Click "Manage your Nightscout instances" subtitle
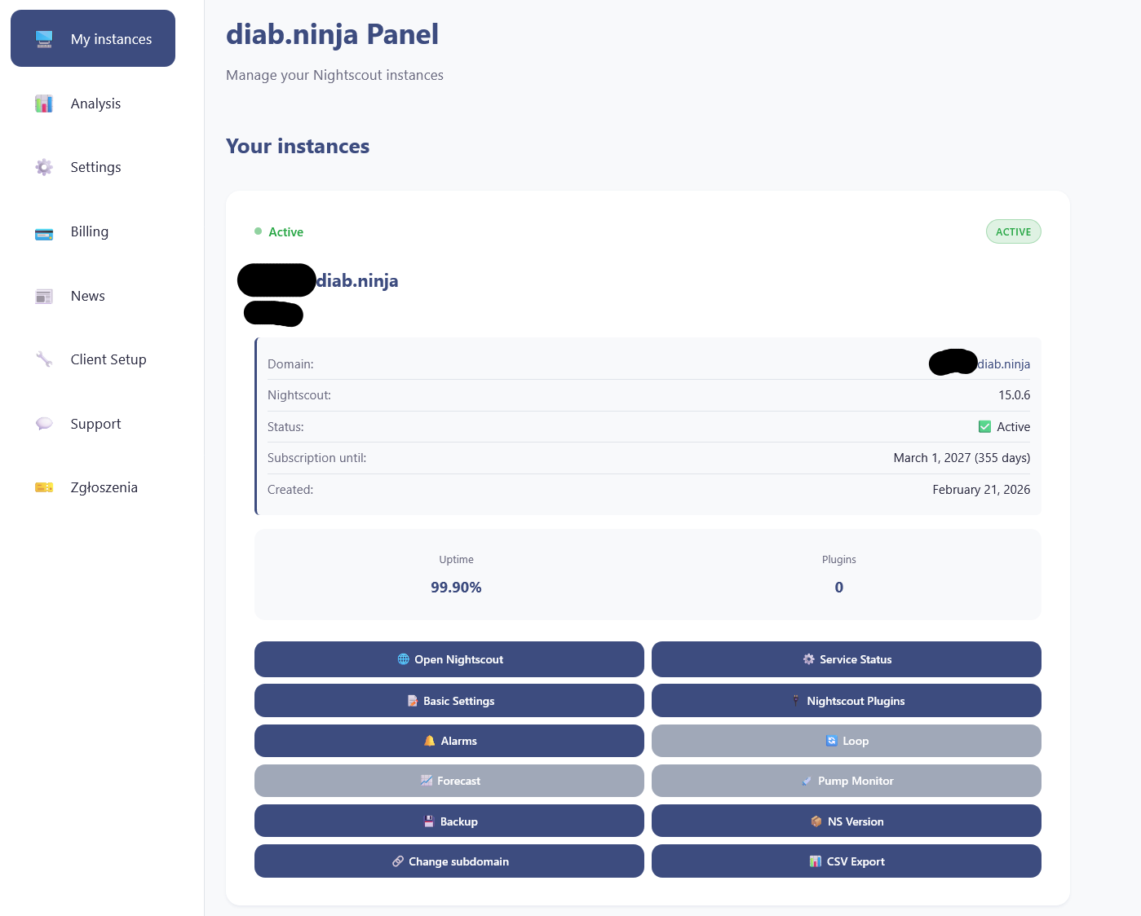This screenshot has height=916, width=1141. [x=334, y=75]
